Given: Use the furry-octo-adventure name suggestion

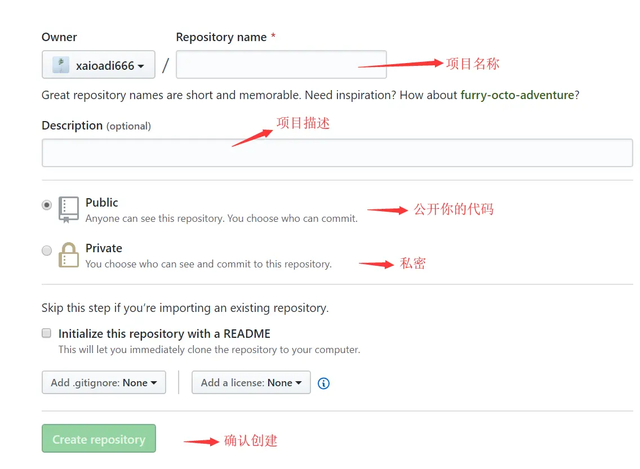Looking at the screenshot, I should pyautogui.click(x=517, y=95).
